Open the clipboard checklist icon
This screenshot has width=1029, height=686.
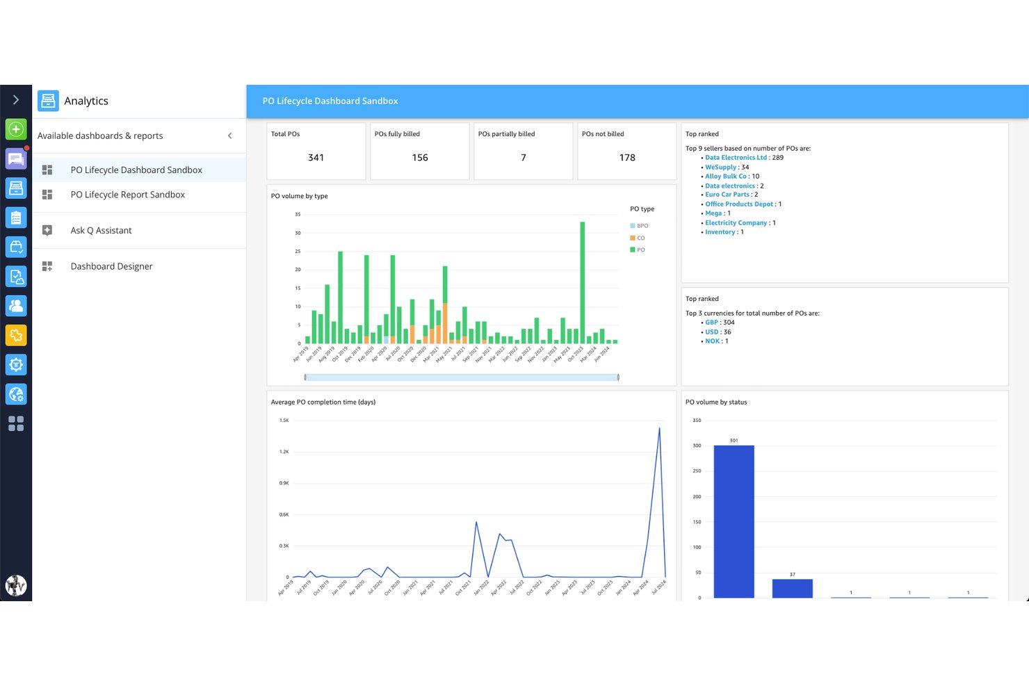point(16,218)
